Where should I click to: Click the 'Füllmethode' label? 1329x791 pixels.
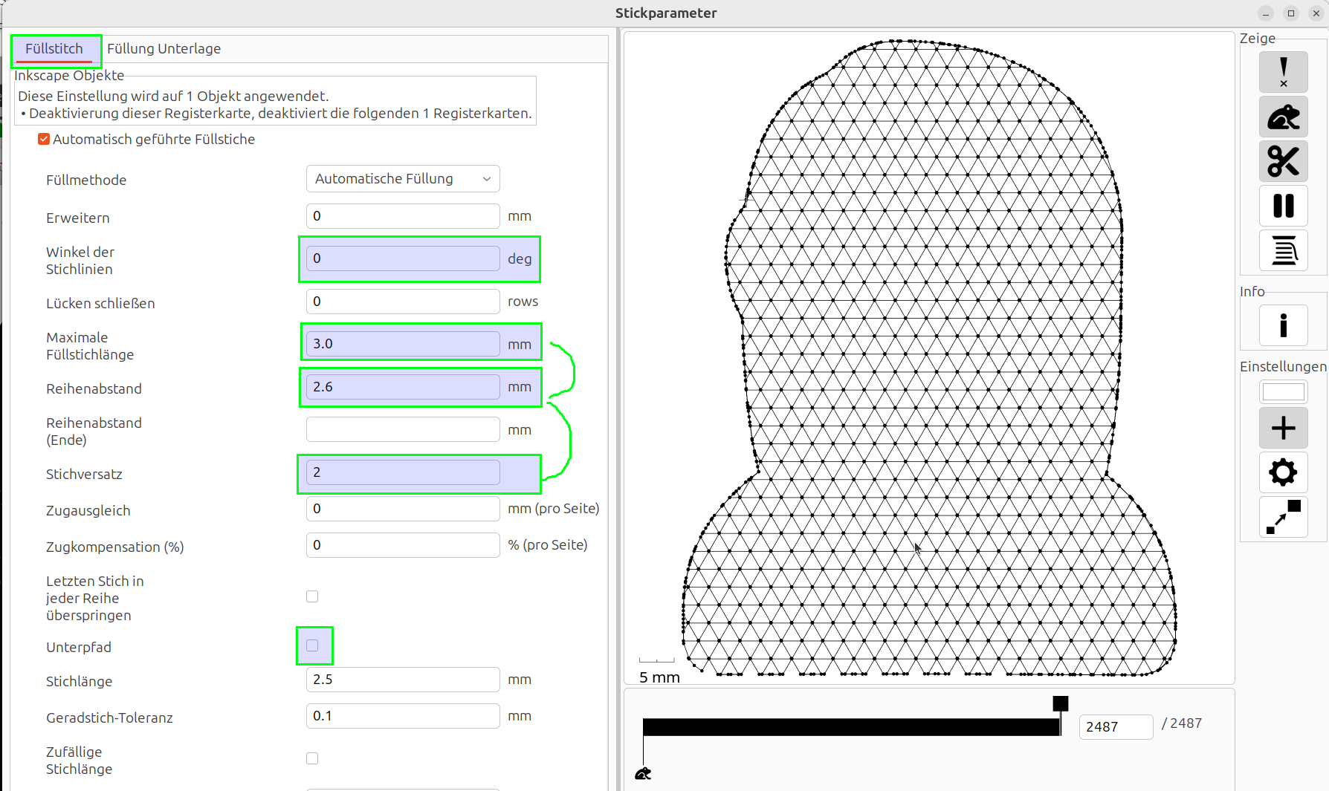(86, 180)
